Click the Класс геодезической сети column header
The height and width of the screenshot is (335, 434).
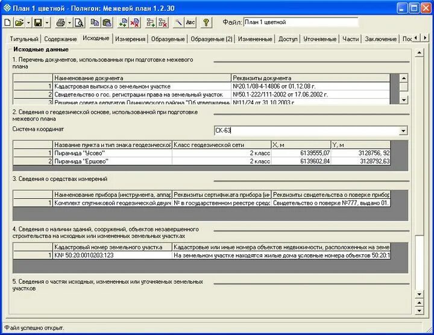pyautogui.click(x=222, y=145)
